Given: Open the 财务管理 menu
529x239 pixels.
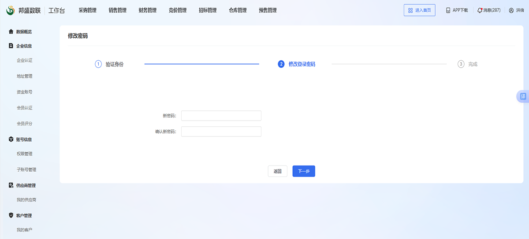Looking at the screenshot, I should (x=147, y=11).
